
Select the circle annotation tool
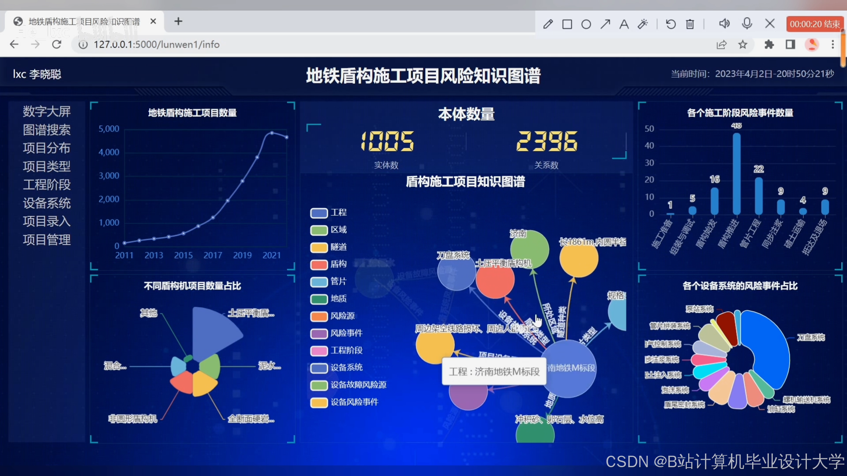[x=586, y=24]
